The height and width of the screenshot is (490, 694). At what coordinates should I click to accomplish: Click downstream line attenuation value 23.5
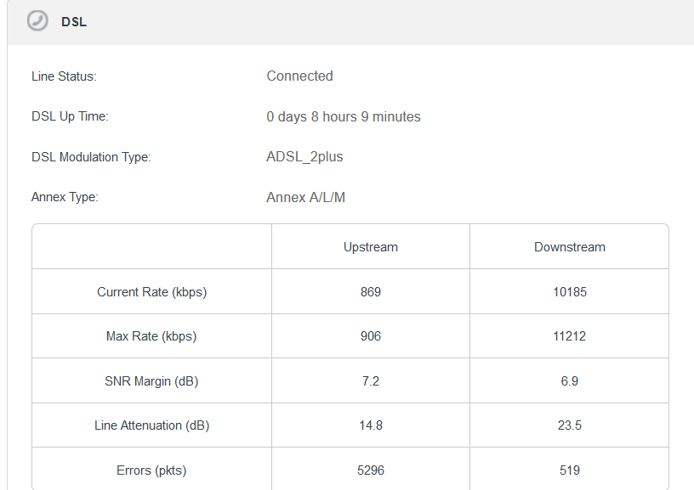tap(569, 425)
